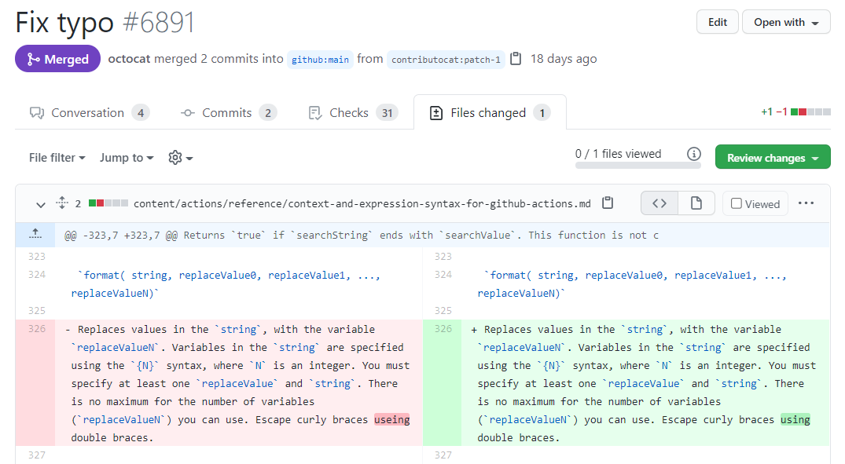Display the source diff view
This screenshot has height=464, width=845.
point(659,203)
